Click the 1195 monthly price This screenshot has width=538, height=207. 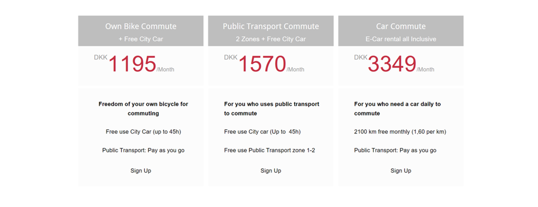(132, 64)
